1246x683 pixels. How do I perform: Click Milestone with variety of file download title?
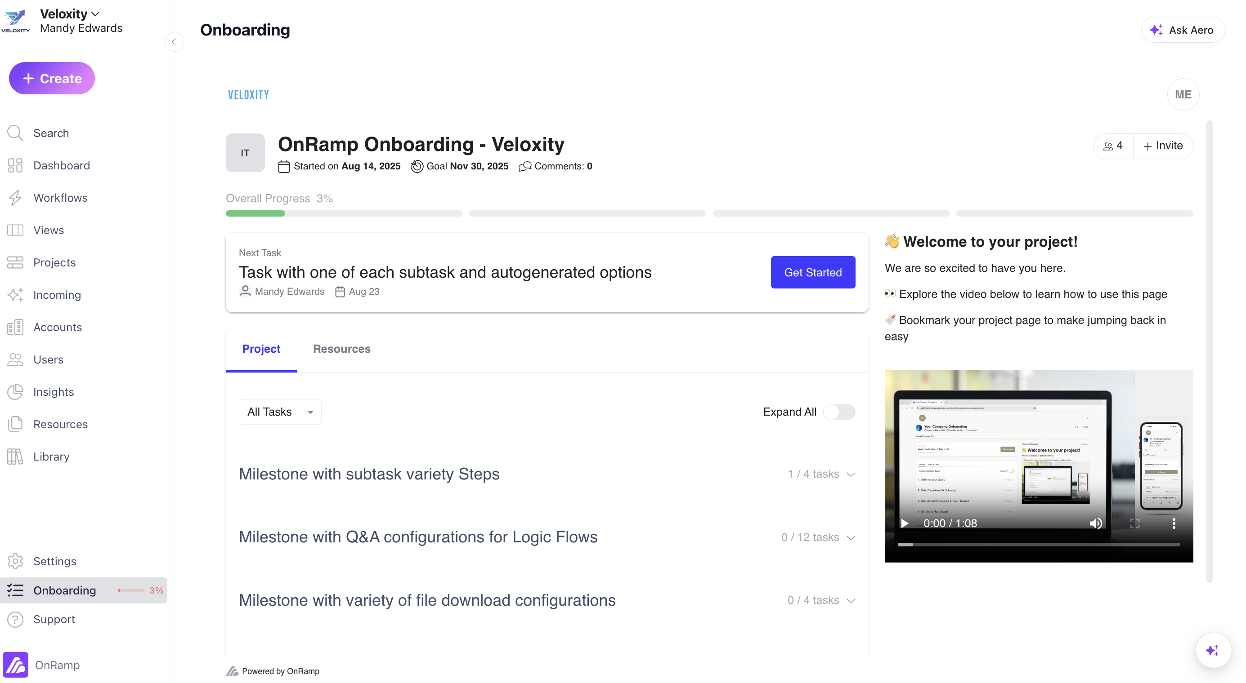427,600
